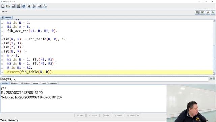Click the line 'B1 is A + B,'

point(19,27)
